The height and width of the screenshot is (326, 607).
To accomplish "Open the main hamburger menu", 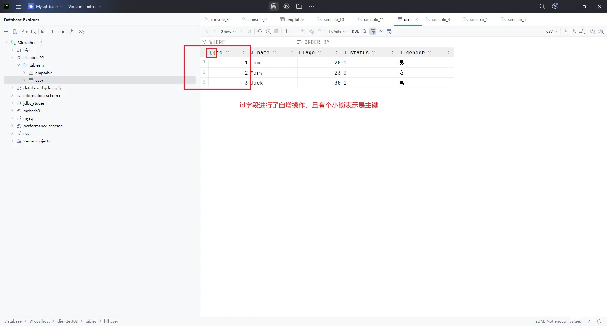I will (19, 6).
